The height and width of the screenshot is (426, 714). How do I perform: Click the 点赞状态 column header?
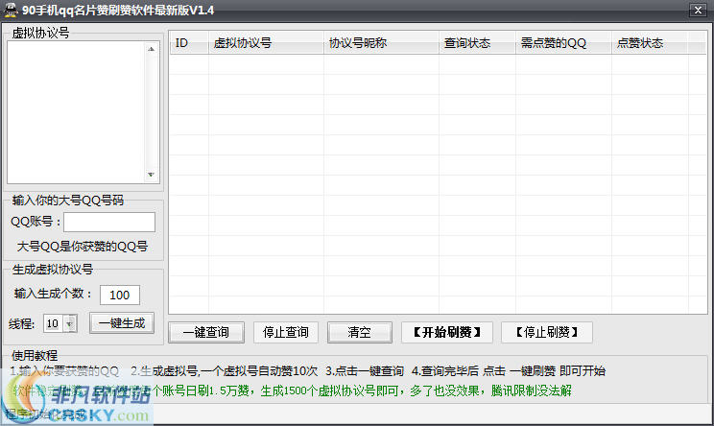point(651,43)
